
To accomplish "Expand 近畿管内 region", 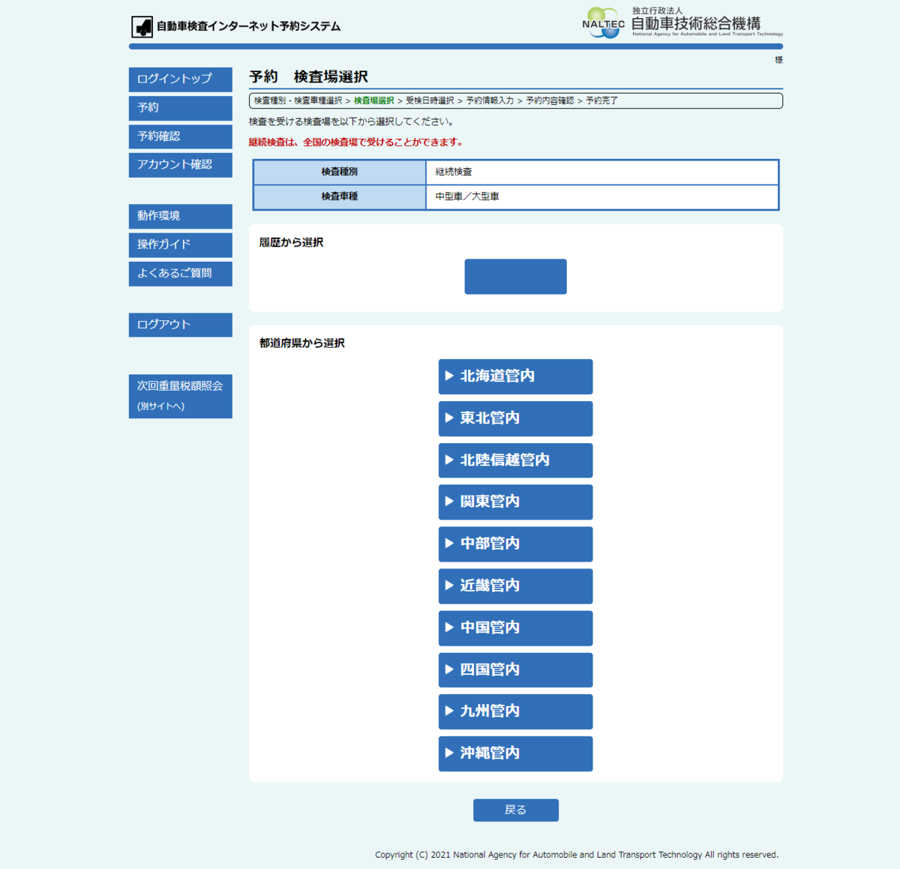I will pyautogui.click(x=515, y=586).
